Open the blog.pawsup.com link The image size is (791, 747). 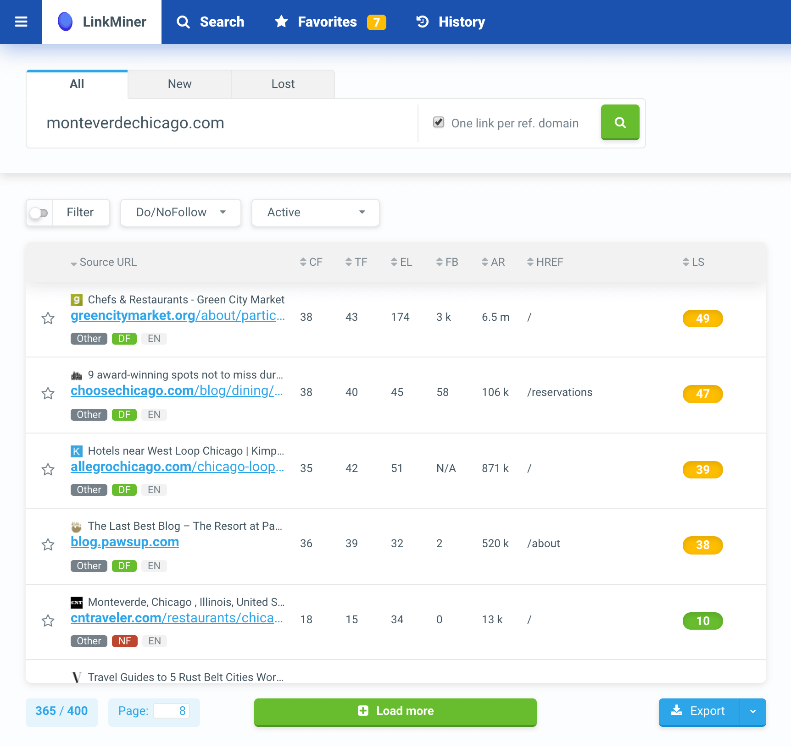(x=125, y=542)
